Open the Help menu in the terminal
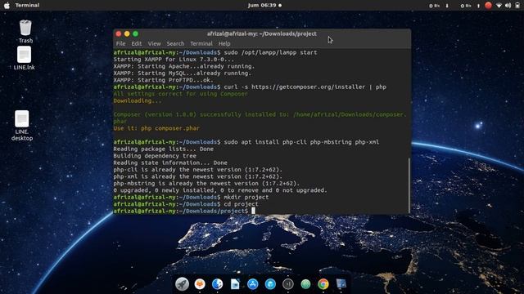 [224, 43]
